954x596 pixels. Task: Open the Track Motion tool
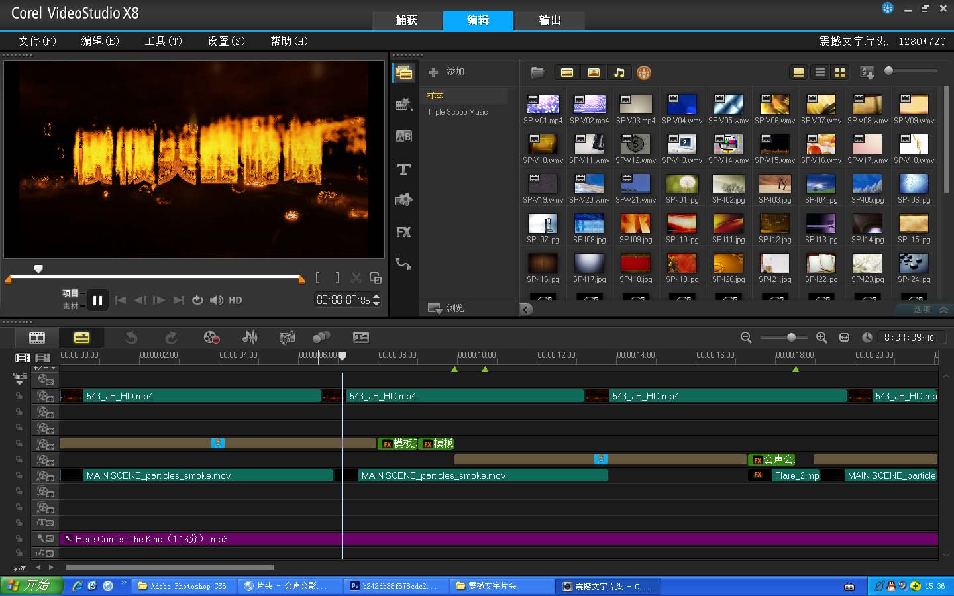pyautogui.click(x=321, y=338)
